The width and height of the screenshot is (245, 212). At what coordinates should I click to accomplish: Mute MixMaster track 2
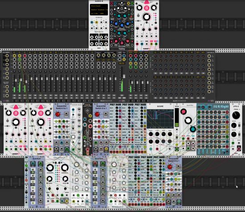point(20,95)
